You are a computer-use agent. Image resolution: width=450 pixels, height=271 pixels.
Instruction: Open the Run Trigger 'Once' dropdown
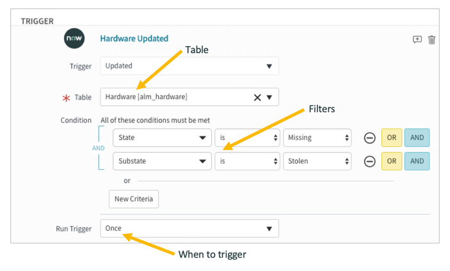click(189, 228)
